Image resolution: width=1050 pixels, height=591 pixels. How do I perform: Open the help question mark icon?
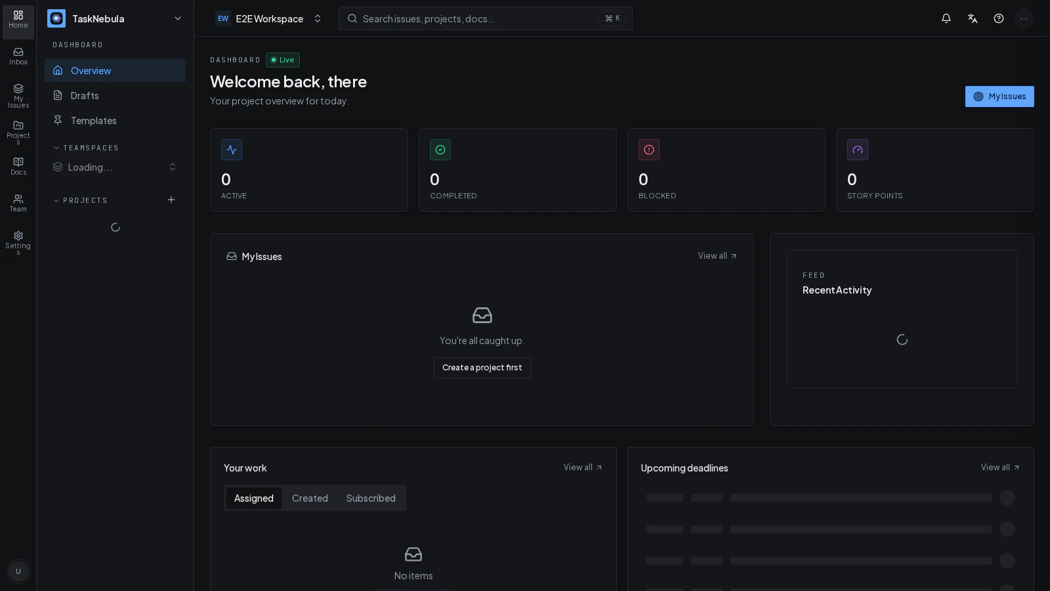tap(999, 18)
